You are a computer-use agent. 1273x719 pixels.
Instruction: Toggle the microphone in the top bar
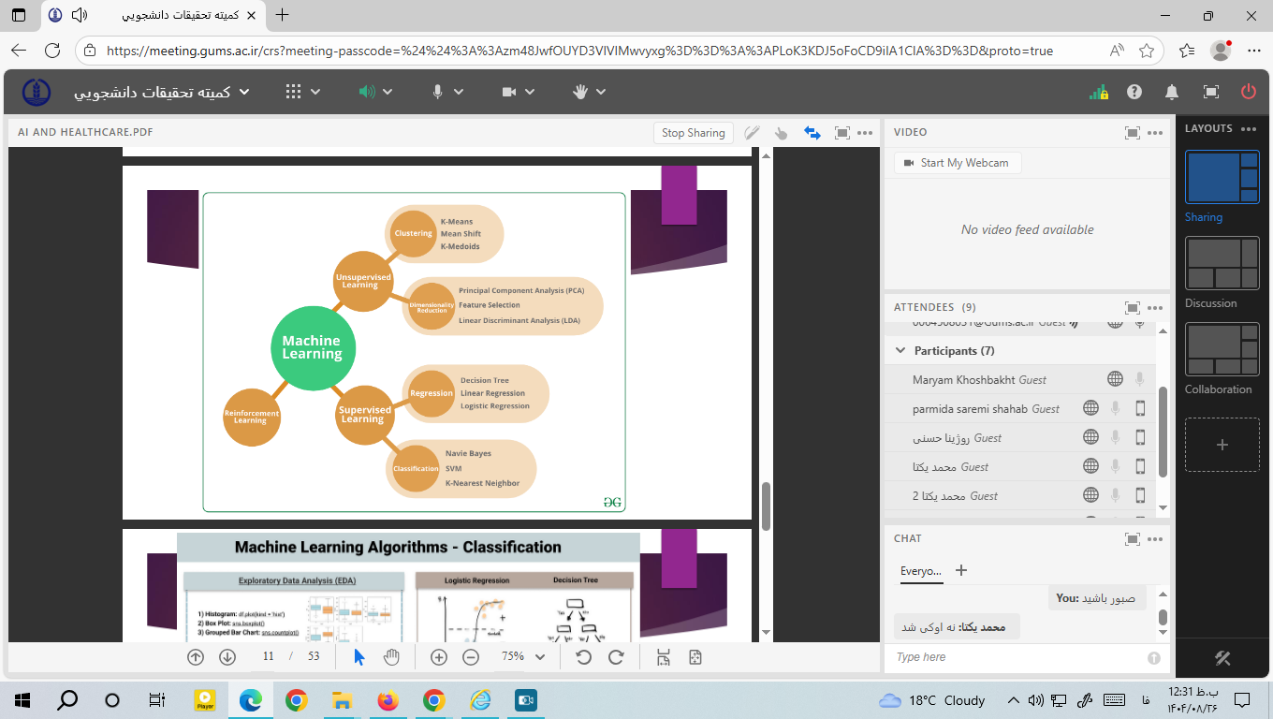tap(436, 92)
